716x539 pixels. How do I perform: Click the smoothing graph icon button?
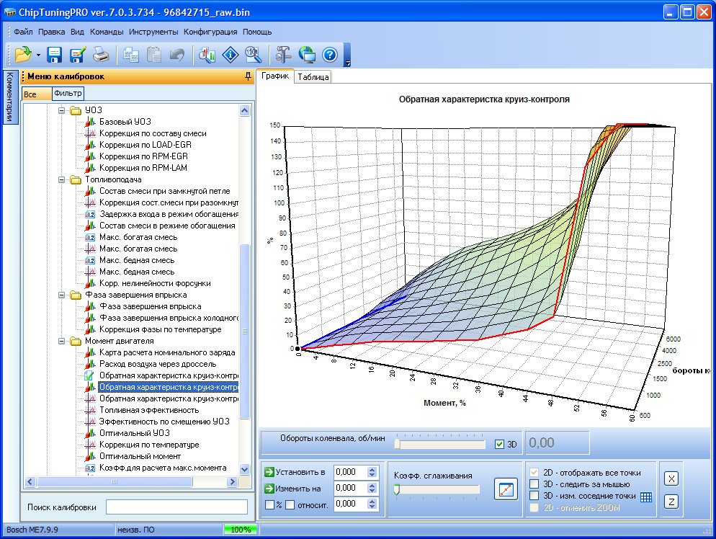tap(506, 489)
